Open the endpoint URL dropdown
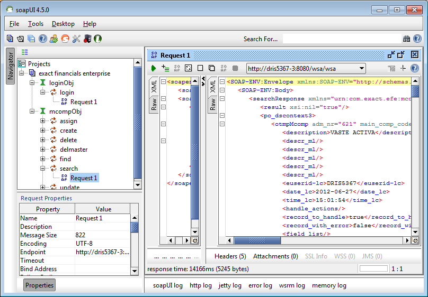 pos(362,68)
